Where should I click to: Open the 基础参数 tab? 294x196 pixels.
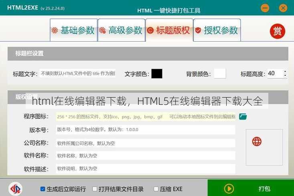[74, 30]
